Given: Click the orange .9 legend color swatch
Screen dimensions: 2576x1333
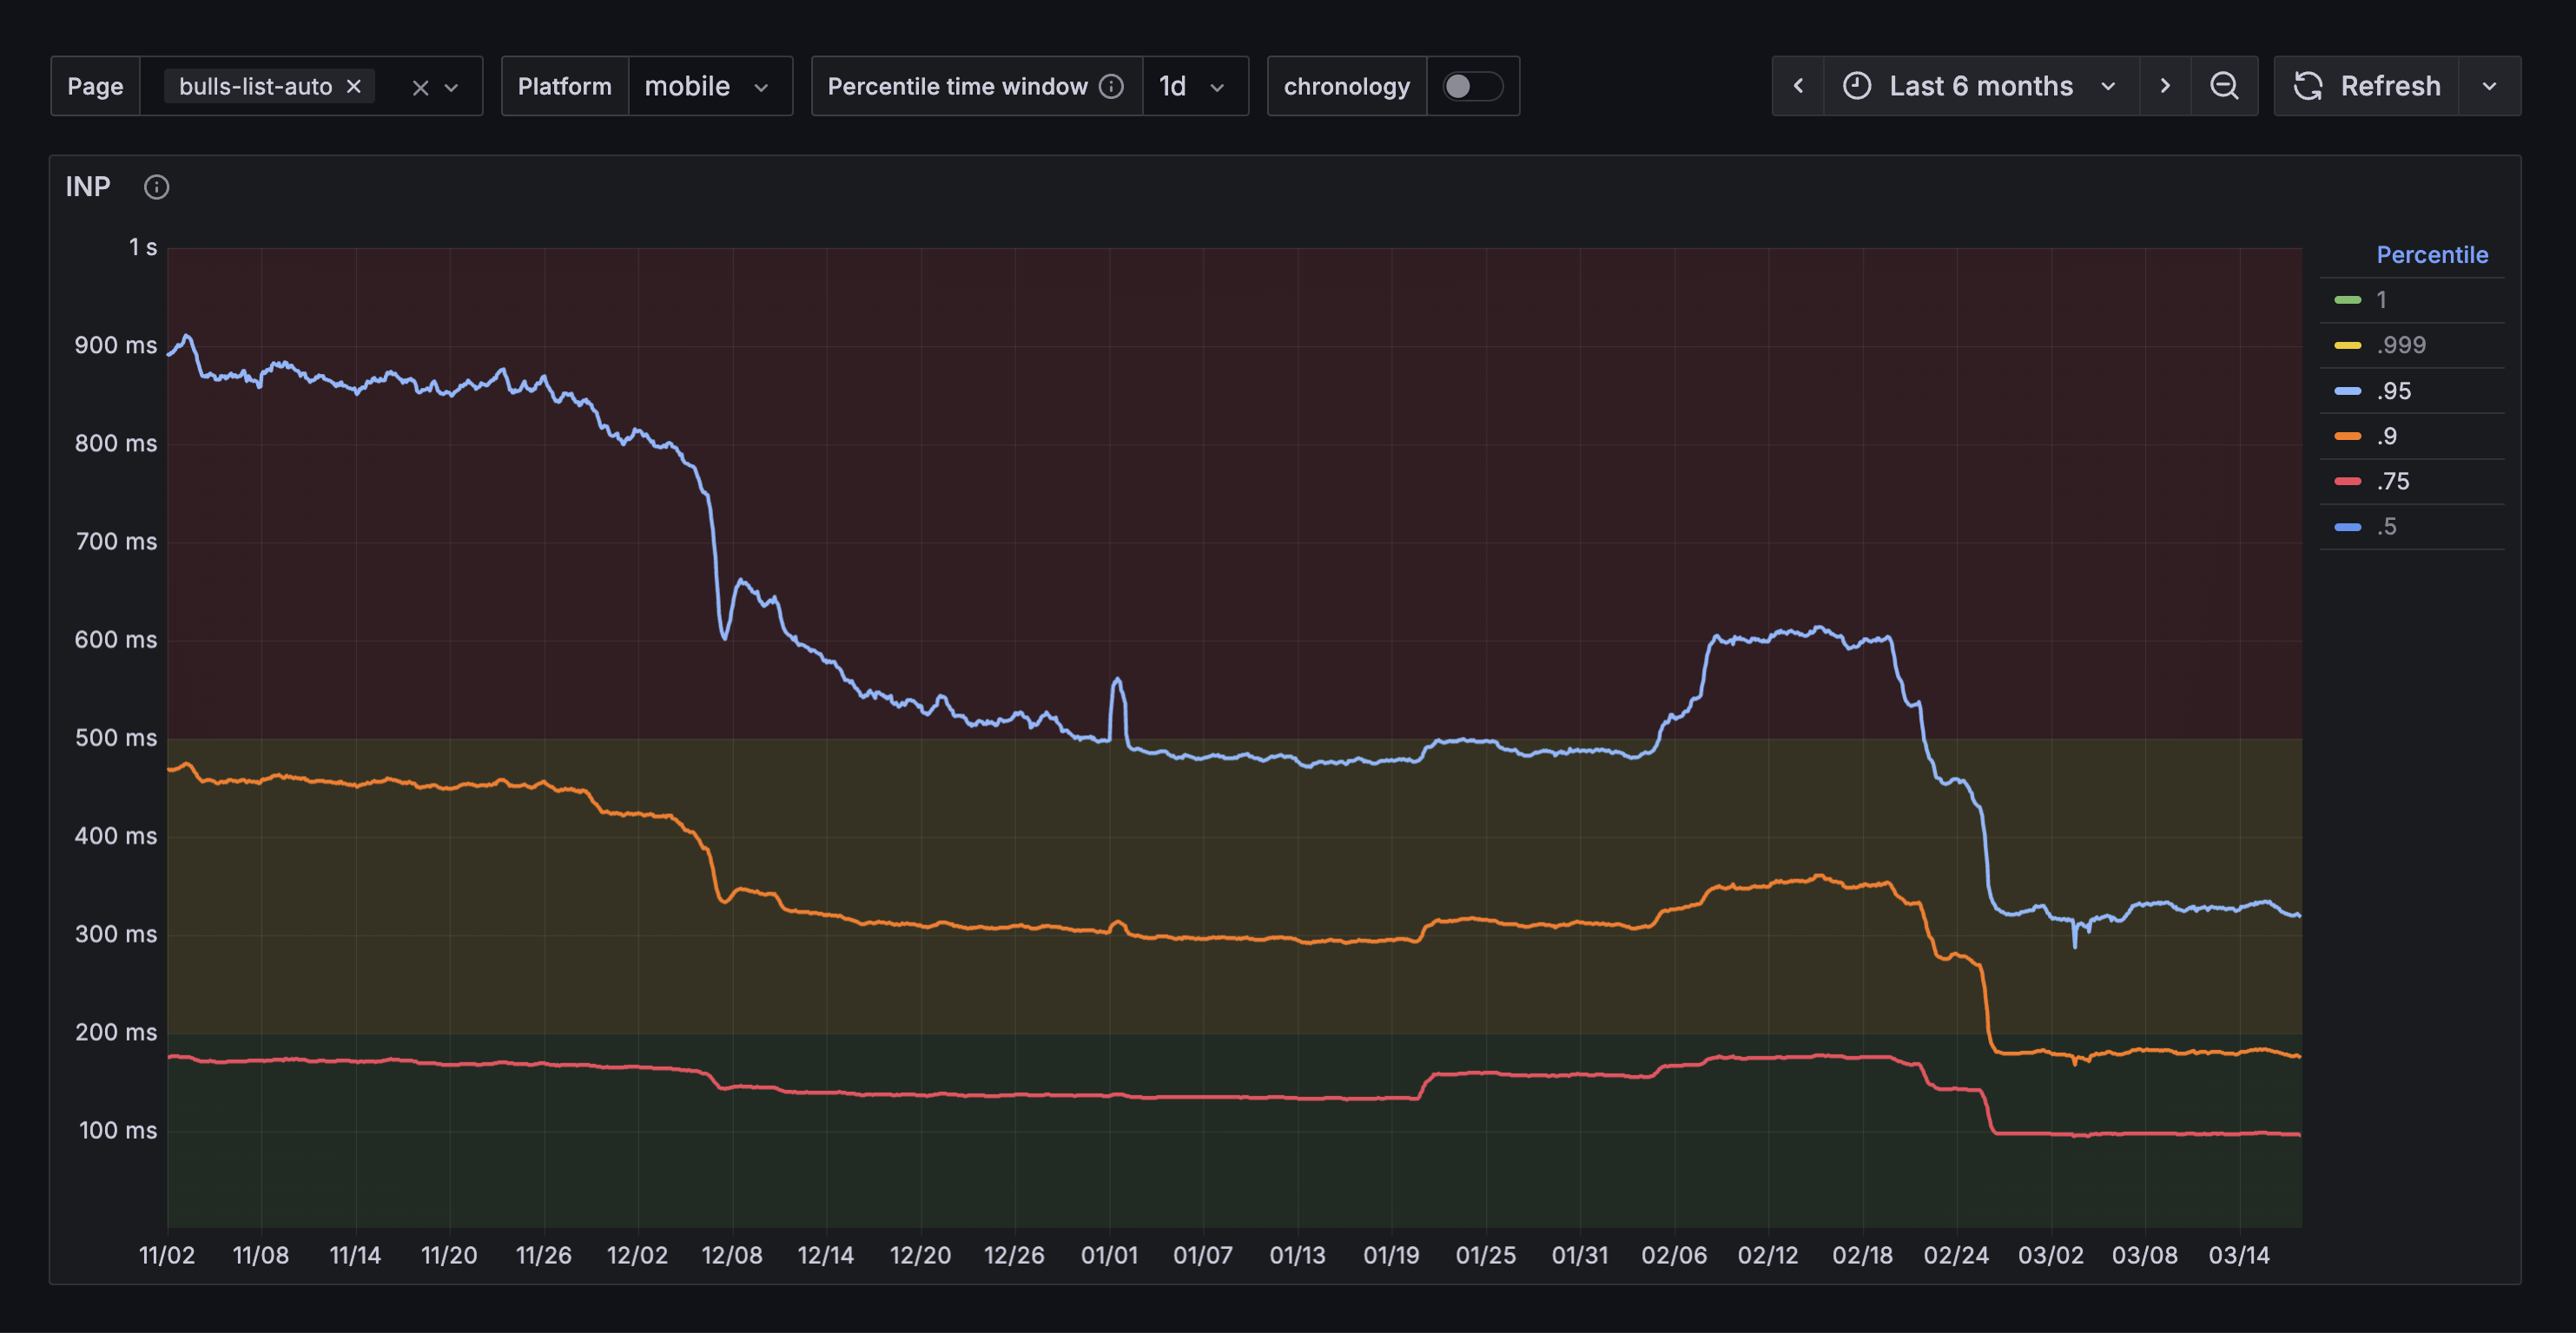Looking at the screenshot, I should pos(2347,437).
